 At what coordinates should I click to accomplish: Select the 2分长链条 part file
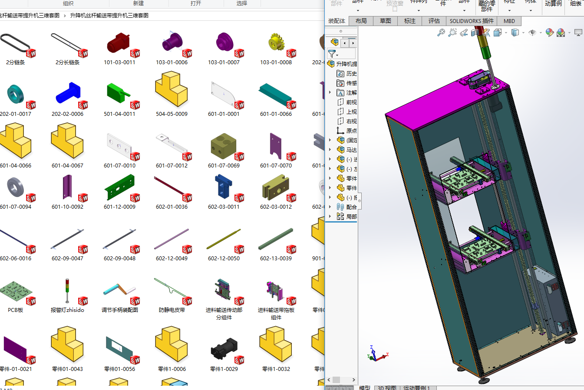(68, 49)
